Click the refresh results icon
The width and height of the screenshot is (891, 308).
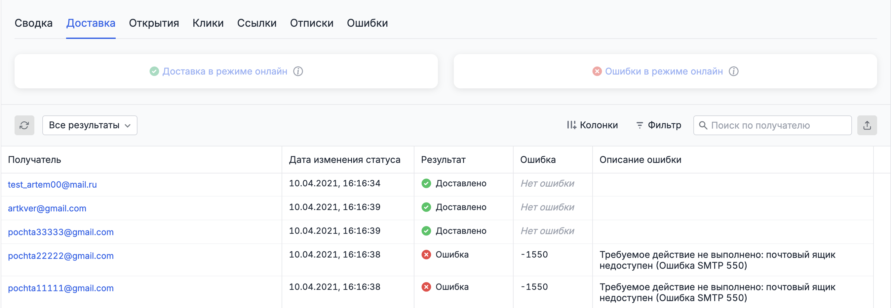pos(24,125)
